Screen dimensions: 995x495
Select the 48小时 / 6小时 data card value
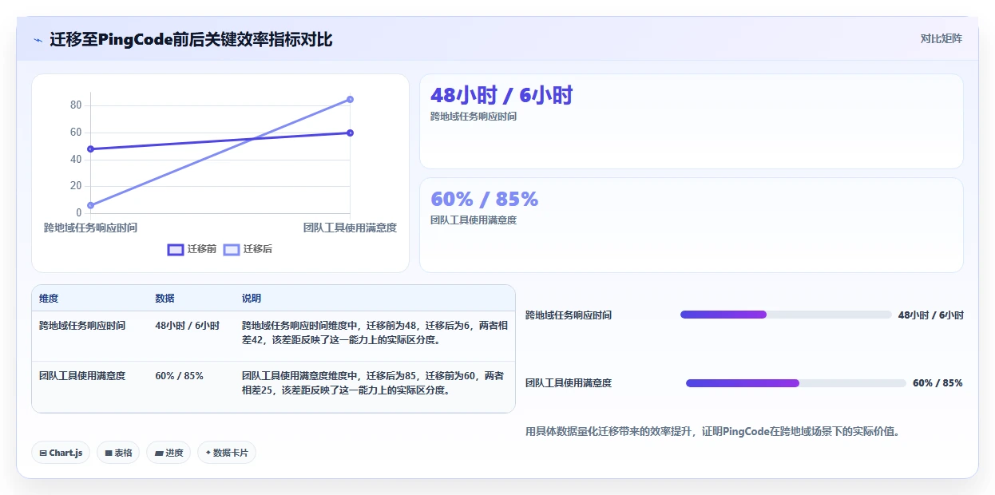pyautogui.click(x=501, y=96)
